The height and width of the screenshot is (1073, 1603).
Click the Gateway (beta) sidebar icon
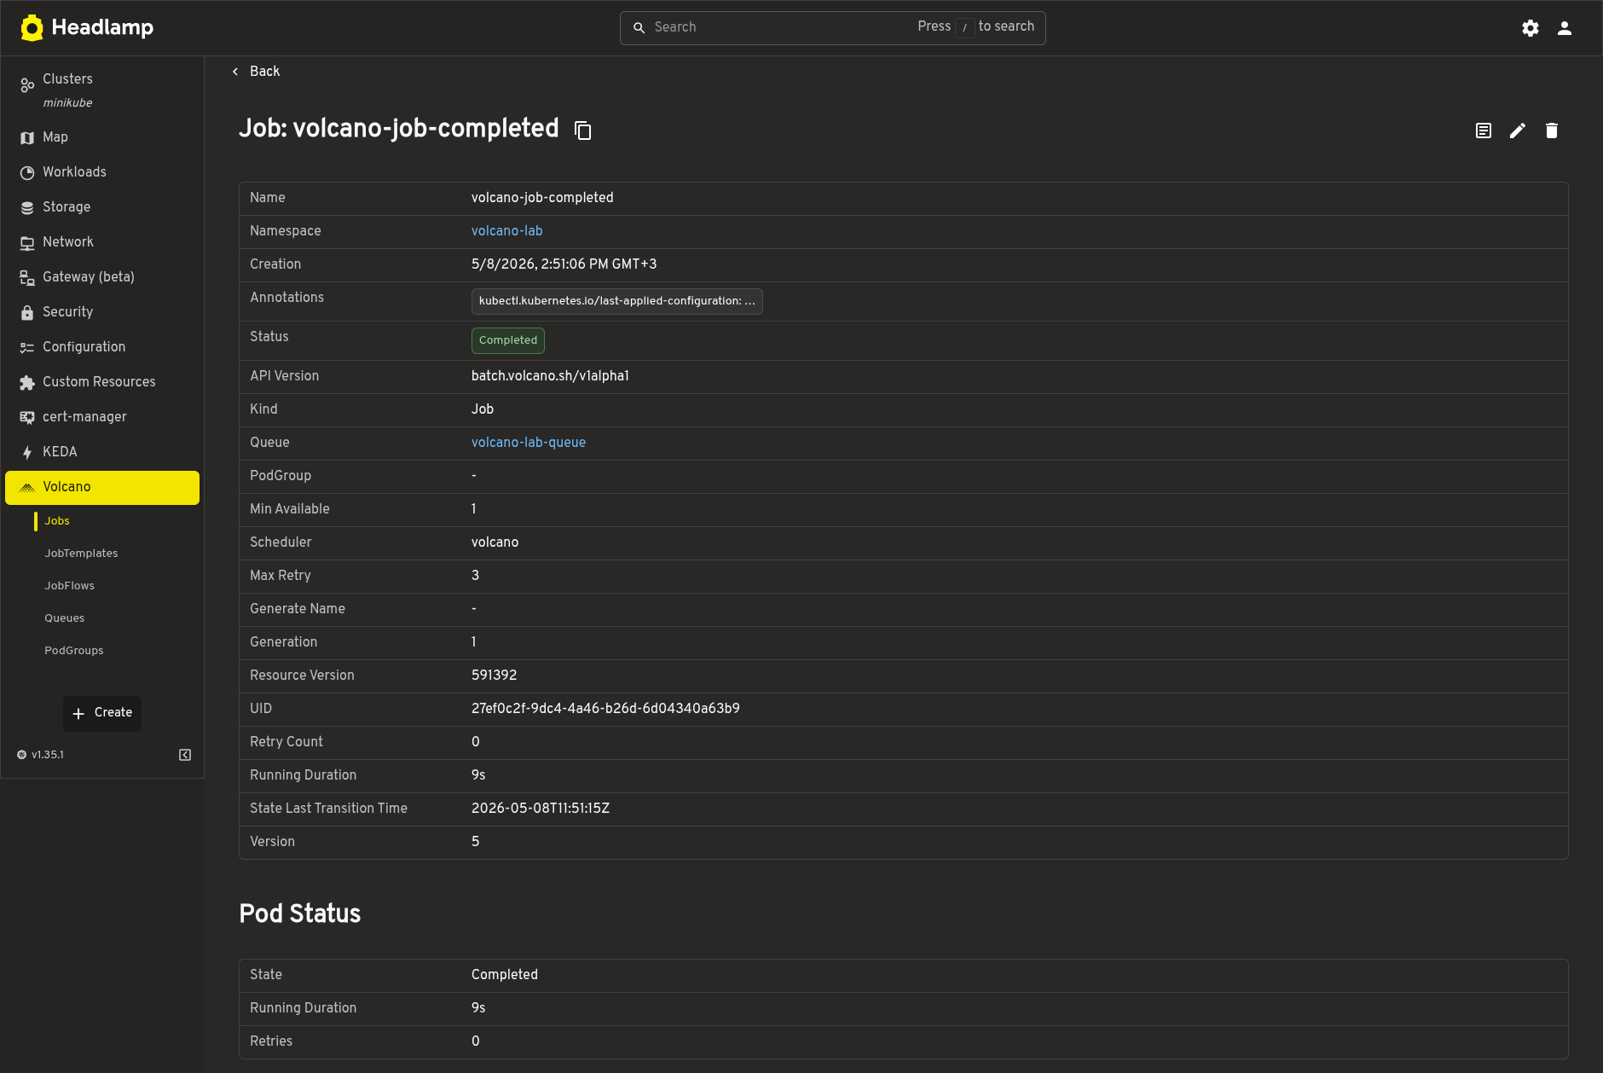[27, 277]
